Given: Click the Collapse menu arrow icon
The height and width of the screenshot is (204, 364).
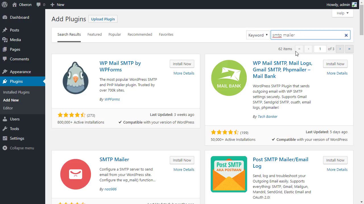Looking at the screenshot, I should 5,148.
